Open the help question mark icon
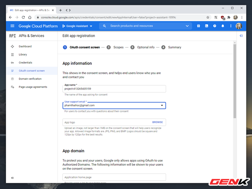This screenshot has width=252, height=189. point(215,26)
